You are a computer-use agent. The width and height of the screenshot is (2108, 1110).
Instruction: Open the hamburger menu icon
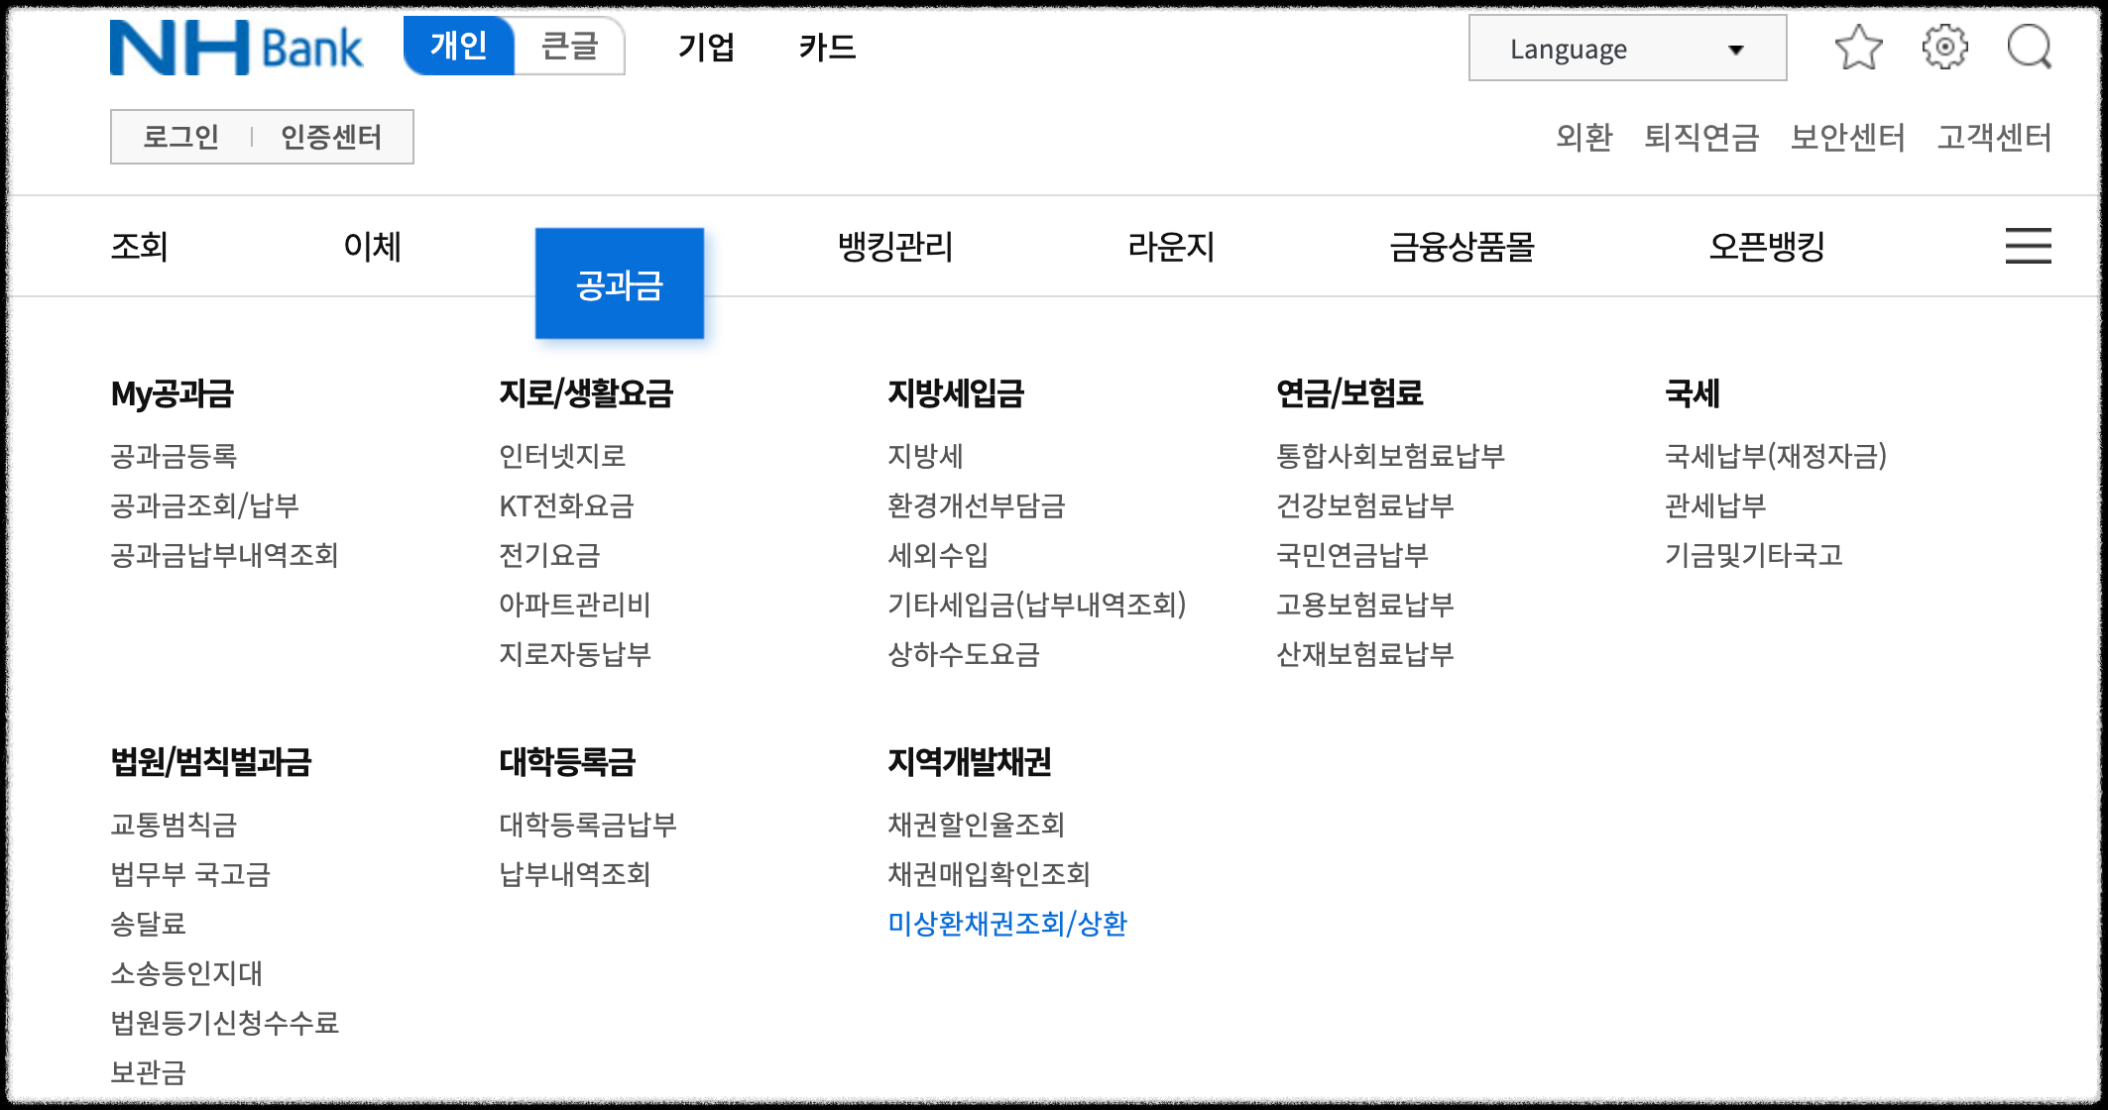click(2029, 247)
